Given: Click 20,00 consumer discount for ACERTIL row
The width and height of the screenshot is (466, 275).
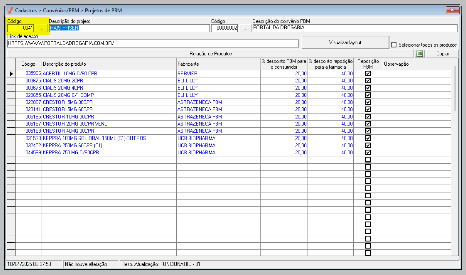Looking at the screenshot, I should tap(284, 73).
